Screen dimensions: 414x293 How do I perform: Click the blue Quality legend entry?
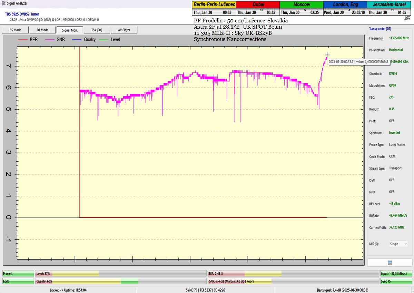84,40
